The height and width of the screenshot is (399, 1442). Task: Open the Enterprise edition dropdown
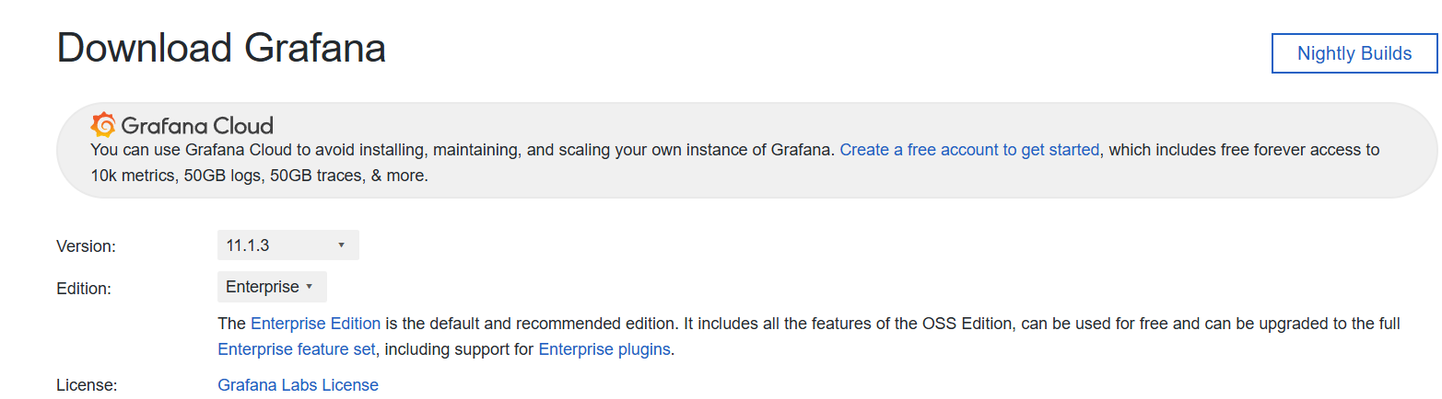(x=272, y=287)
